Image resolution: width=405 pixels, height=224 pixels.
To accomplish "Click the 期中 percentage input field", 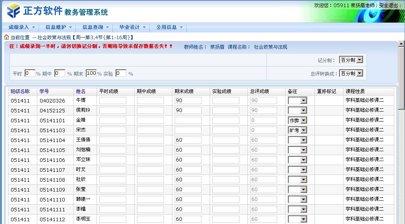I will point(60,73).
